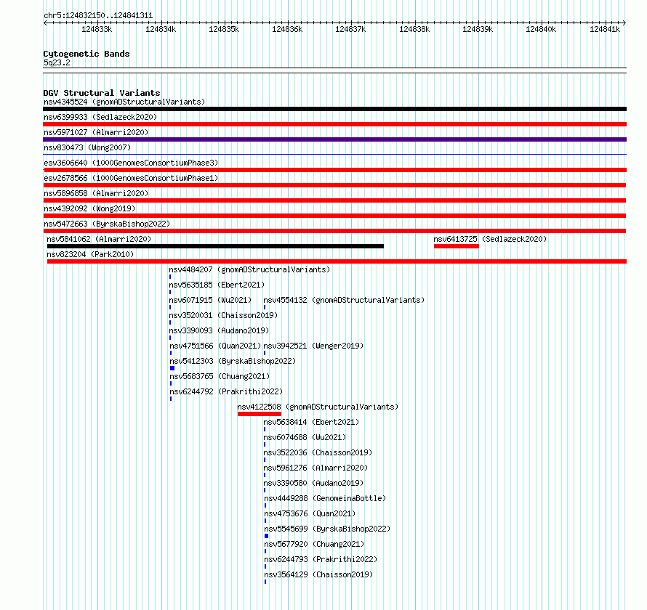Open esv3606640 1000Genomes Phase3 label
The height and width of the screenshot is (610, 647).
pos(131,163)
